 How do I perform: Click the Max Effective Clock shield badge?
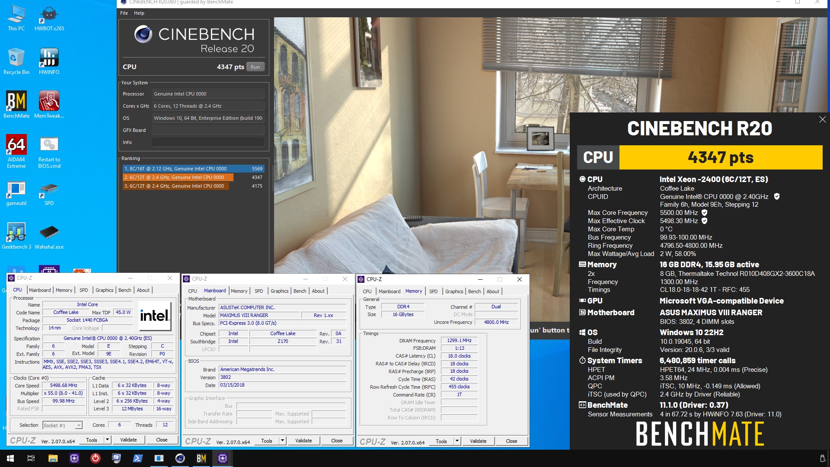[x=704, y=221]
